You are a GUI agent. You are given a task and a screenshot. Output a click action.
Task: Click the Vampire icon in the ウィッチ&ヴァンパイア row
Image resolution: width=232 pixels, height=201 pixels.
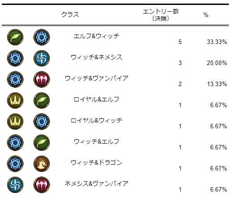42,79
